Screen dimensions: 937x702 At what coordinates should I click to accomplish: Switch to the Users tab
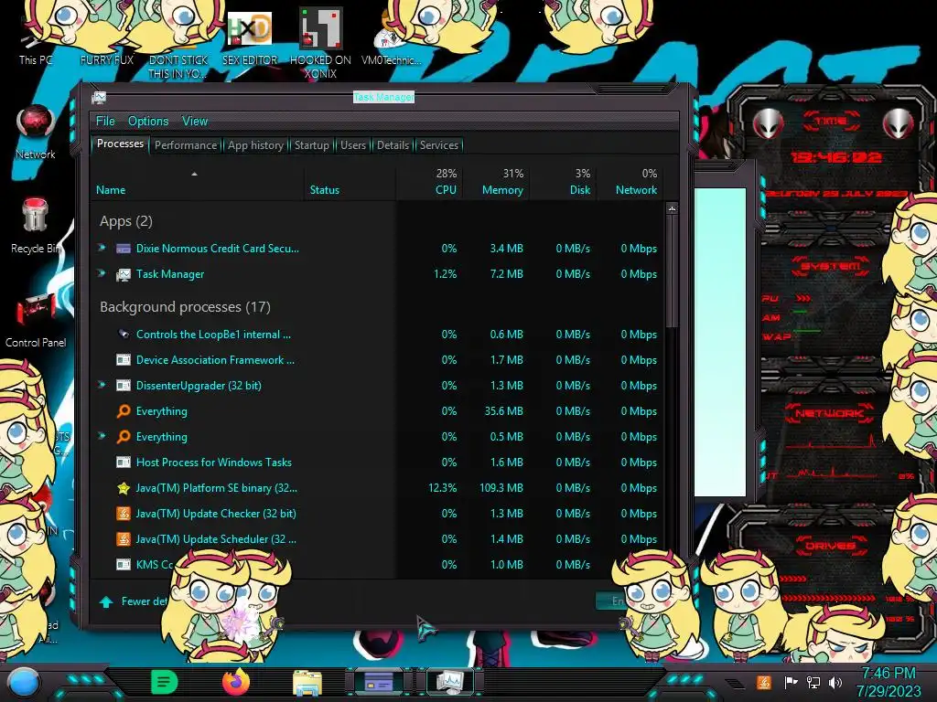tap(353, 145)
